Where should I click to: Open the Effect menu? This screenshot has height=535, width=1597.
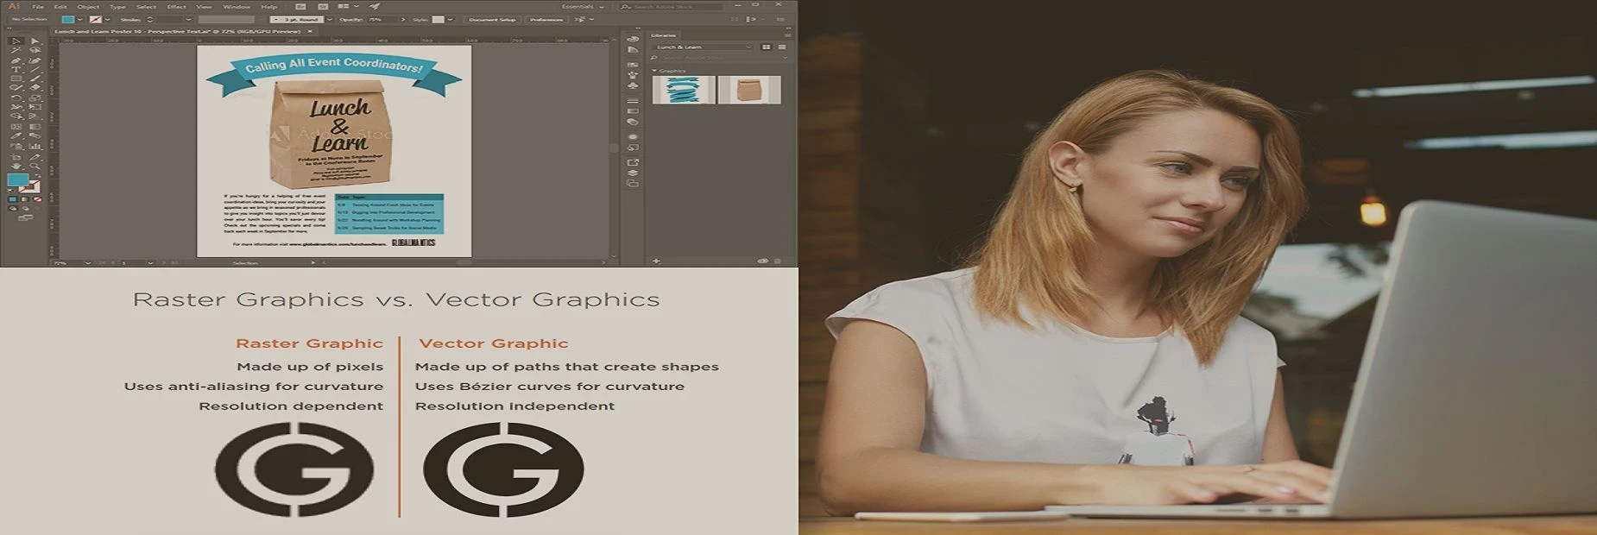(176, 7)
